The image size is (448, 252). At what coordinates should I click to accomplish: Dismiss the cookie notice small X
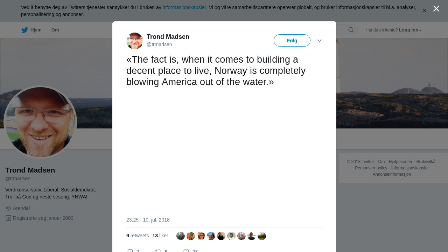tap(425, 11)
